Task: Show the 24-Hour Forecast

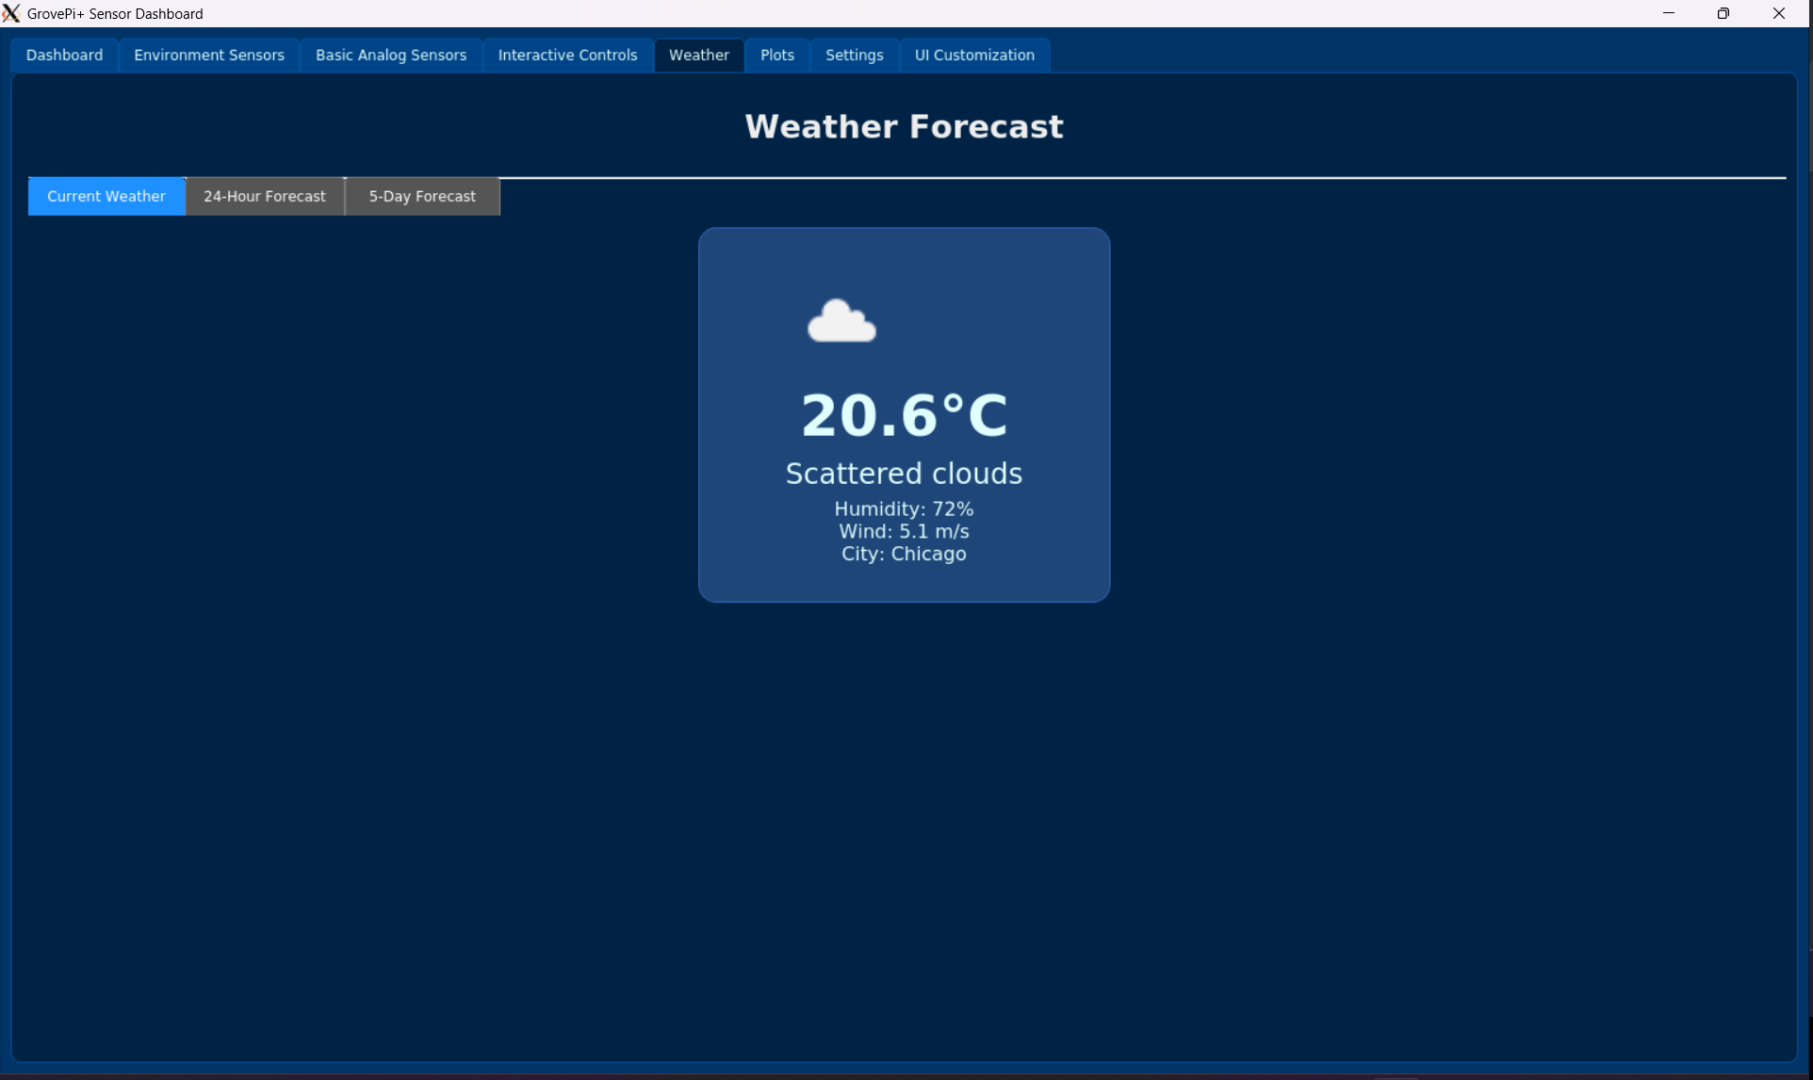Action: point(265,196)
